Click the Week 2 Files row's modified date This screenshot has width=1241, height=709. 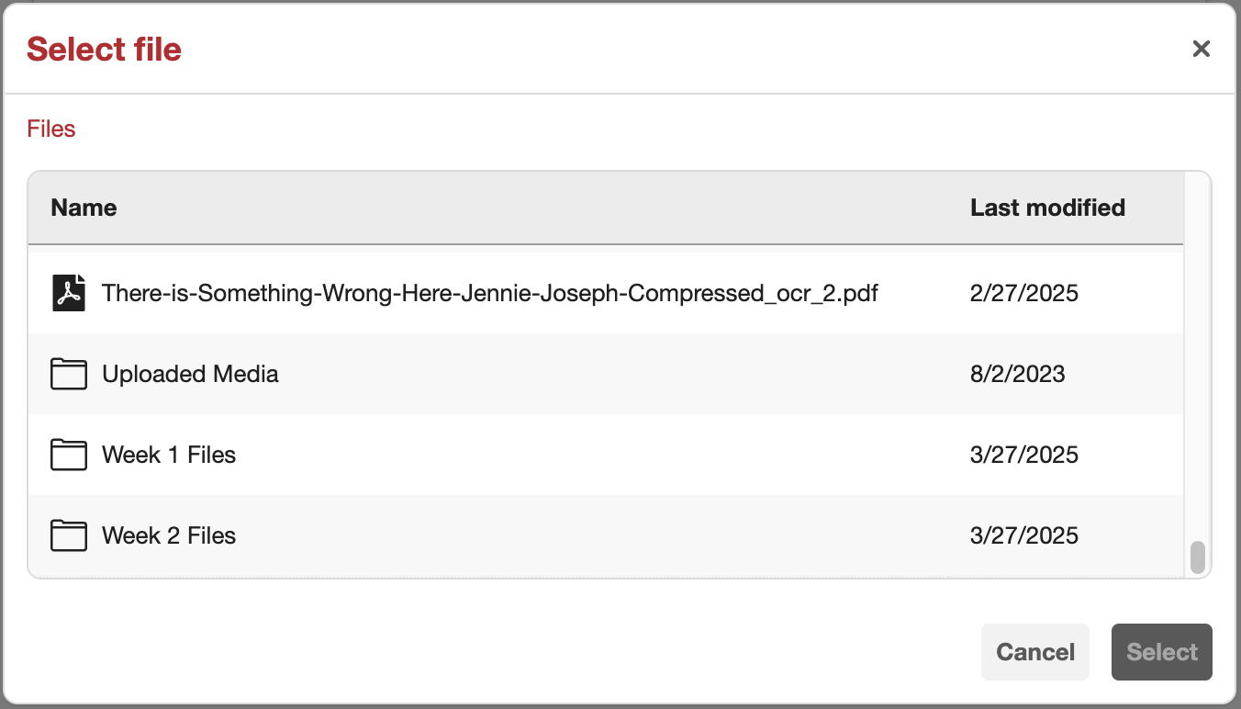click(x=1023, y=535)
